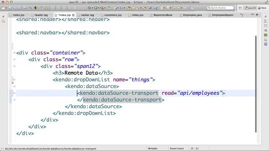Click the Save All toolbar icon
Image resolution: width=269 pixels, height=151 pixels.
(x=15, y=8)
